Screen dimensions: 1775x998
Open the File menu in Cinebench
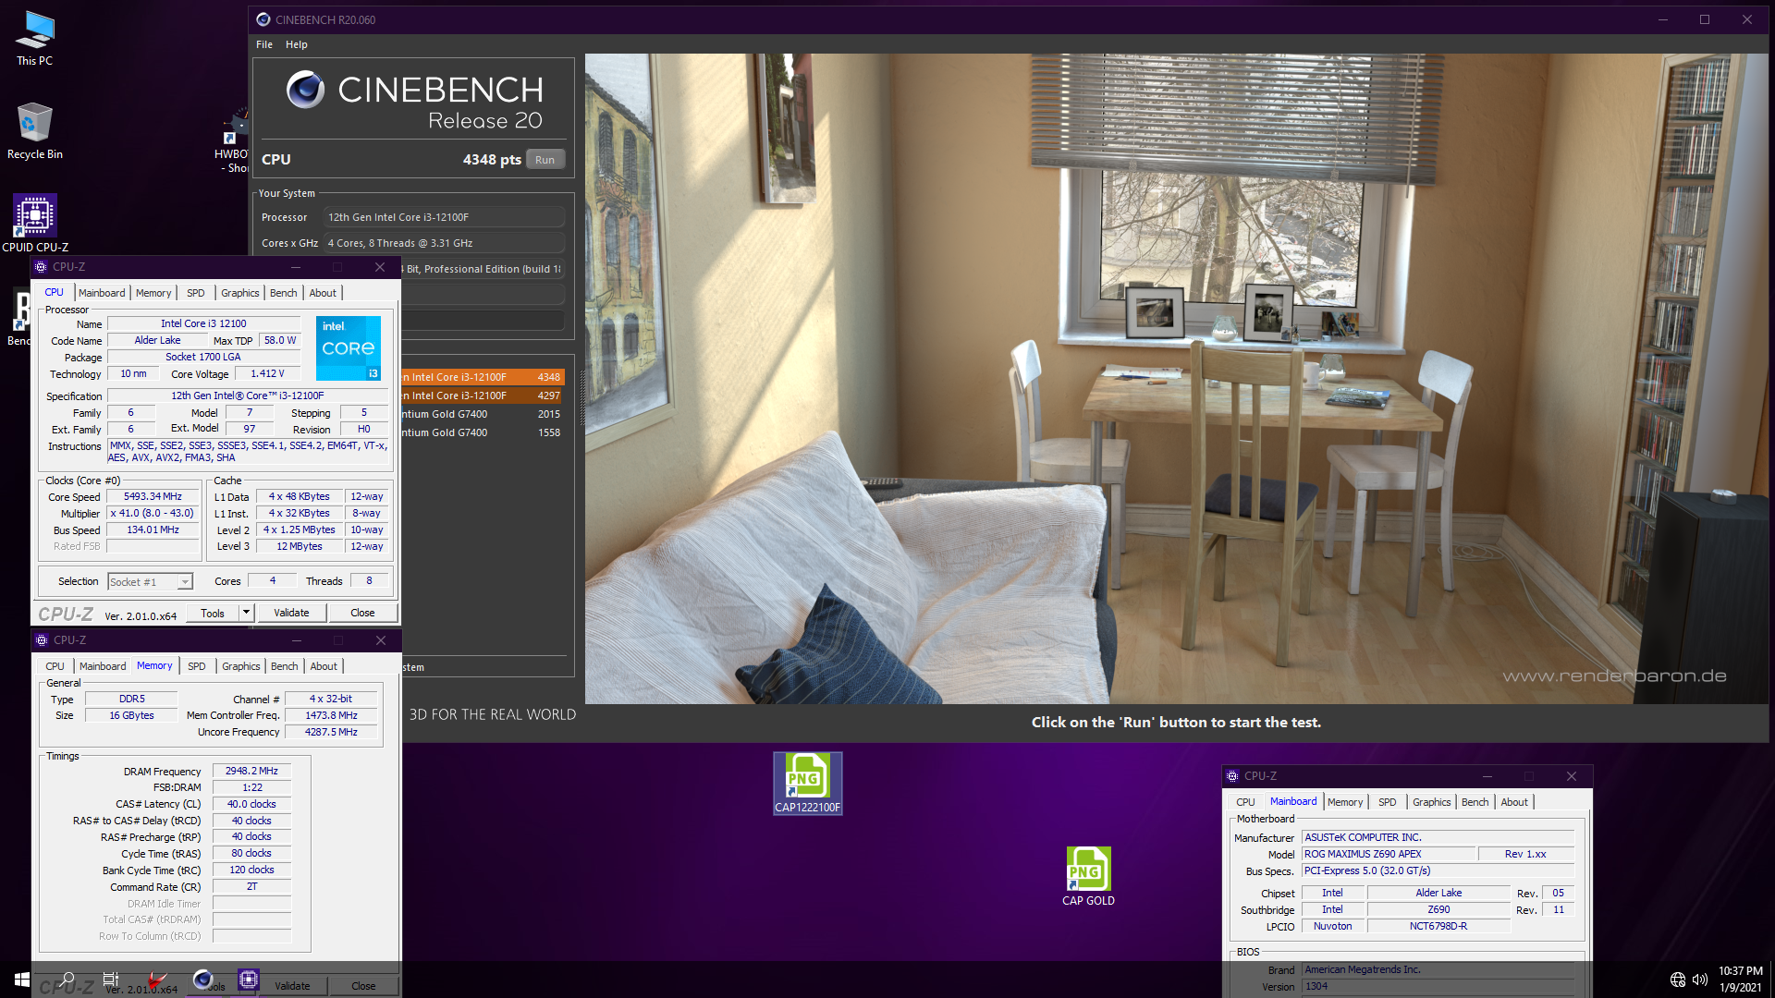(264, 44)
